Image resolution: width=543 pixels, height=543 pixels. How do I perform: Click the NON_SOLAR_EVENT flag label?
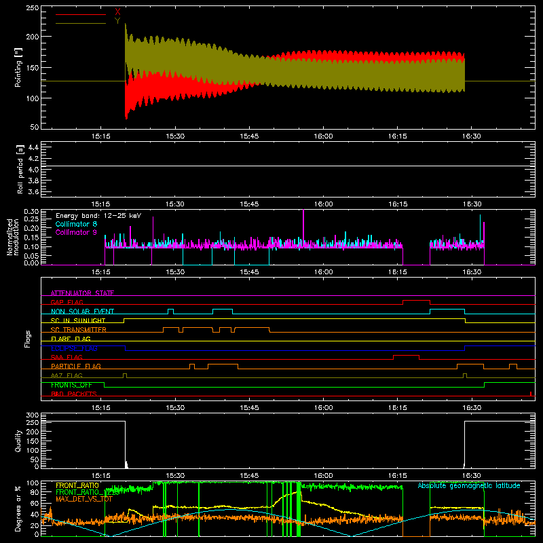[82, 312]
